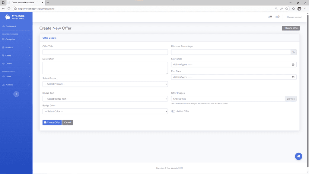This screenshot has width=309, height=174.
Task: Open the End Date calendar picker icon
Action: [293, 77]
